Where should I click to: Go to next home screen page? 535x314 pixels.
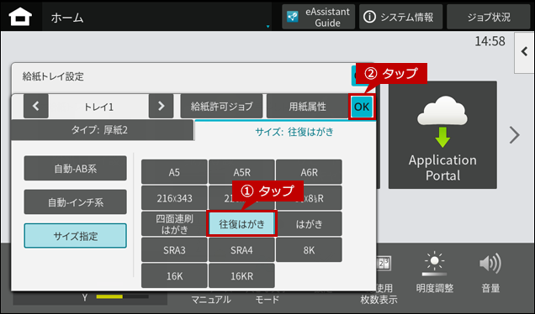tap(515, 135)
